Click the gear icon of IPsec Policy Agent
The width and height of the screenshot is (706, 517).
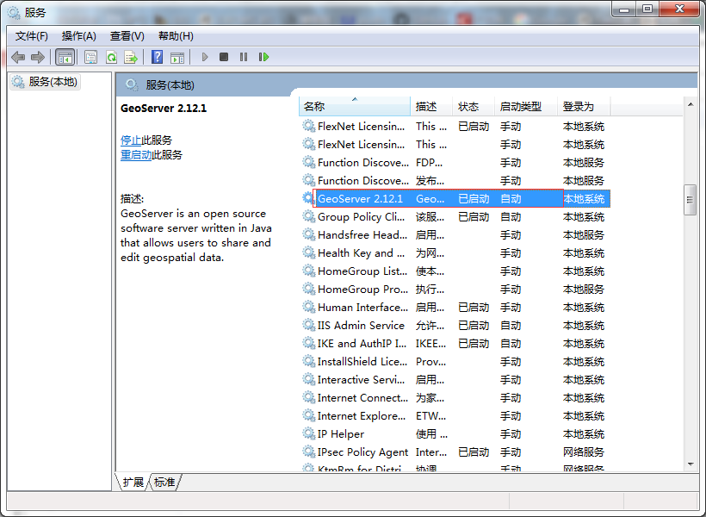[308, 452]
